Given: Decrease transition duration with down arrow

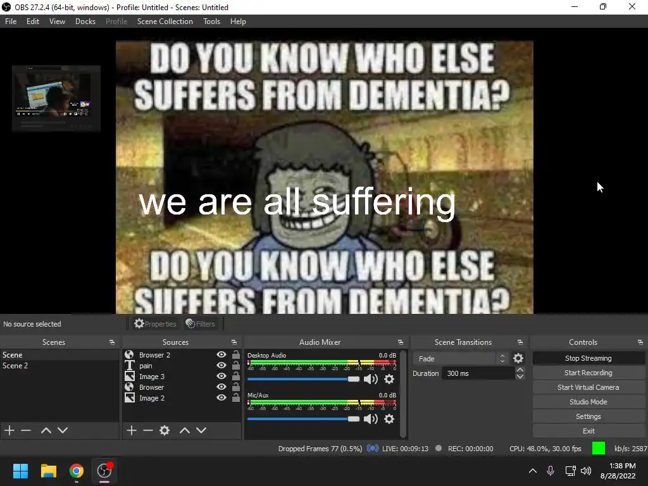Looking at the screenshot, I should (x=520, y=377).
